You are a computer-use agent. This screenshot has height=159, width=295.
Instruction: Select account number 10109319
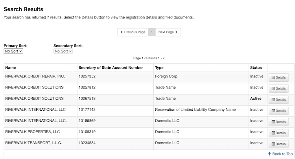pos(87,132)
